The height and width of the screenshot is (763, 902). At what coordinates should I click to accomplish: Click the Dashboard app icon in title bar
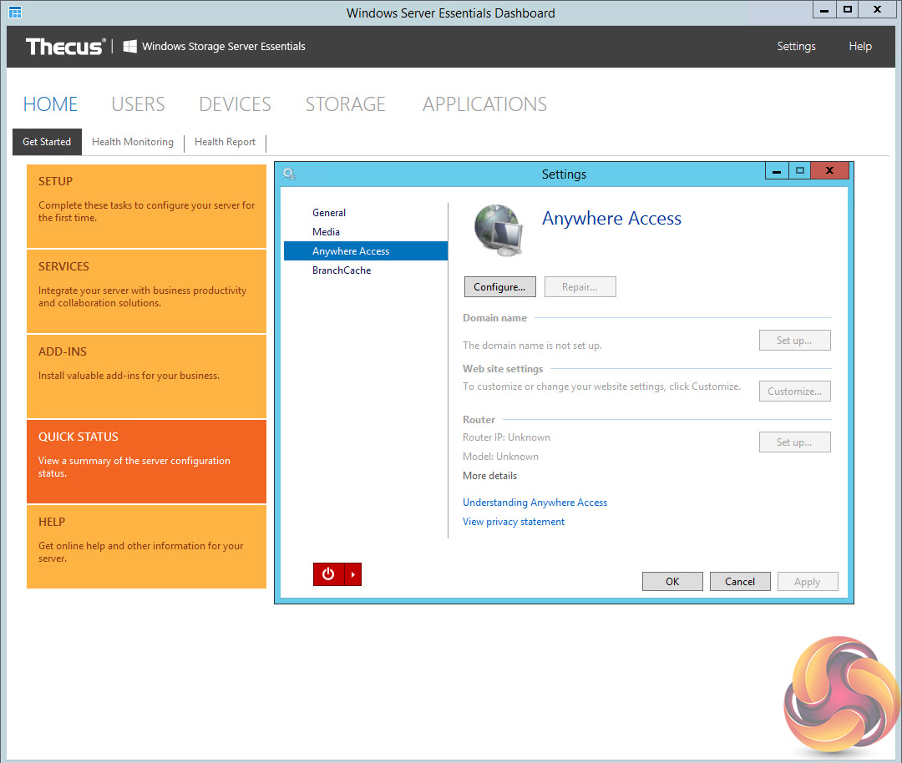pyautogui.click(x=15, y=12)
